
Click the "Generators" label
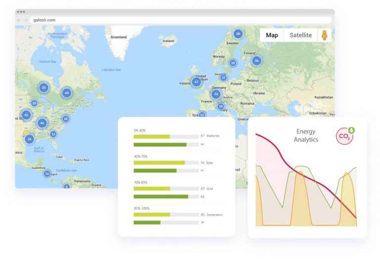pos(214,215)
